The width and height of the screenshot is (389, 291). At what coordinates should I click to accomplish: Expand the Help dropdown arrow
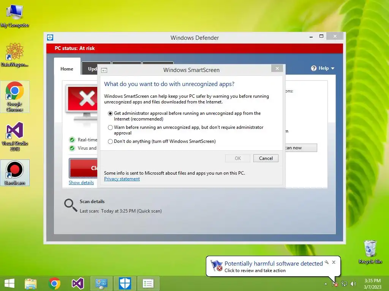pos(333,69)
